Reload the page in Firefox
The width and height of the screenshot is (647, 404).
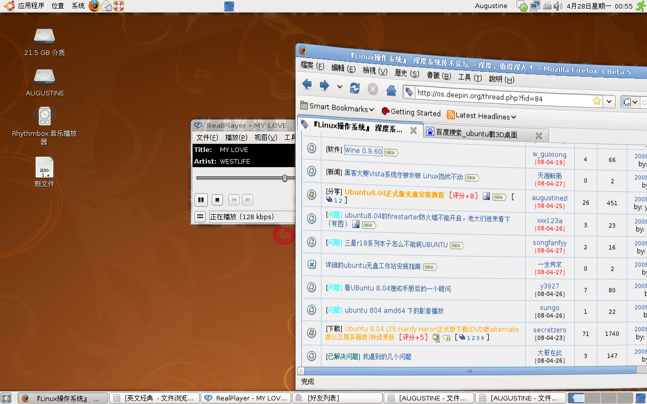[x=355, y=87]
